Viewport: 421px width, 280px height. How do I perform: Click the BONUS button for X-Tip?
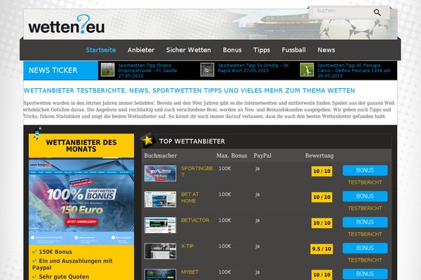tap(365, 248)
